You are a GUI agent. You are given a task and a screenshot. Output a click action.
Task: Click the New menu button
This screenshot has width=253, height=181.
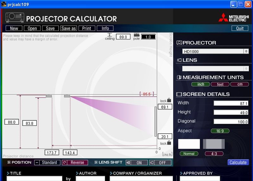14,28
